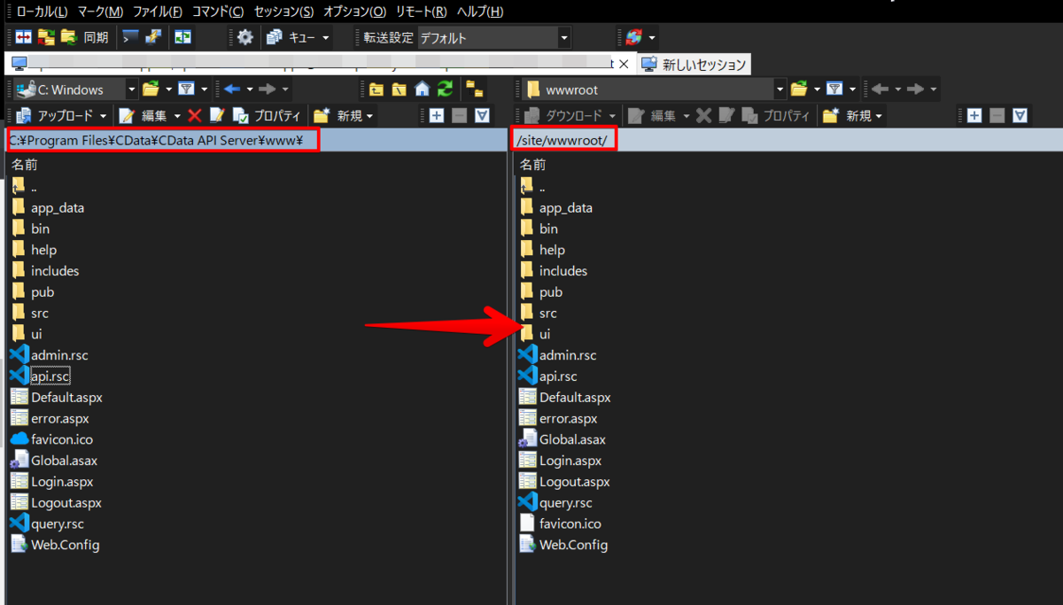The height and width of the screenshot is (605, 1063).
Task: Open the ファイル(F) menu
Action: (x=158, y=12)
